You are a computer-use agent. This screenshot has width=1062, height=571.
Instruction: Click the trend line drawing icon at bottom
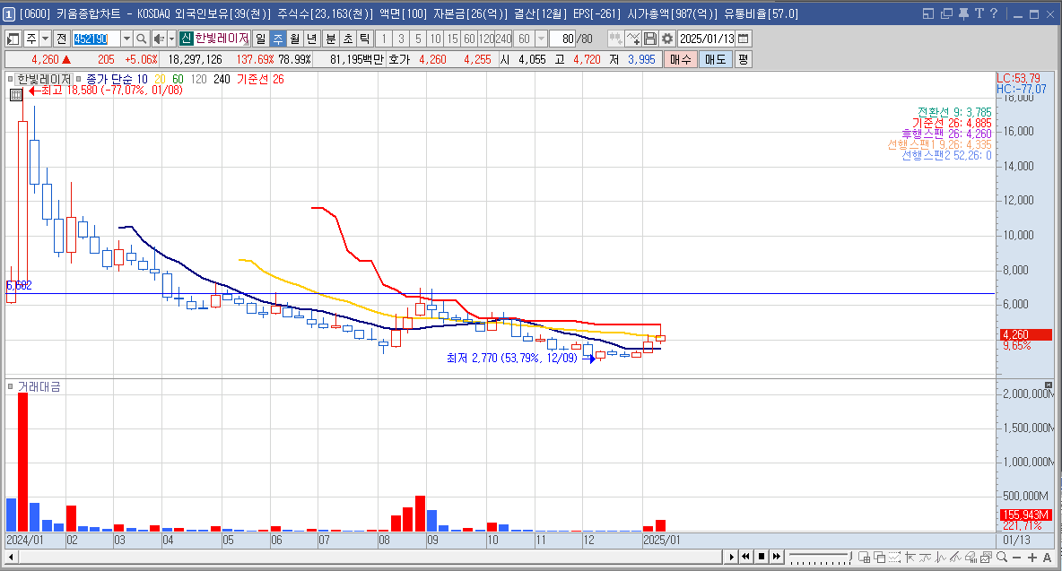[955, 557]
